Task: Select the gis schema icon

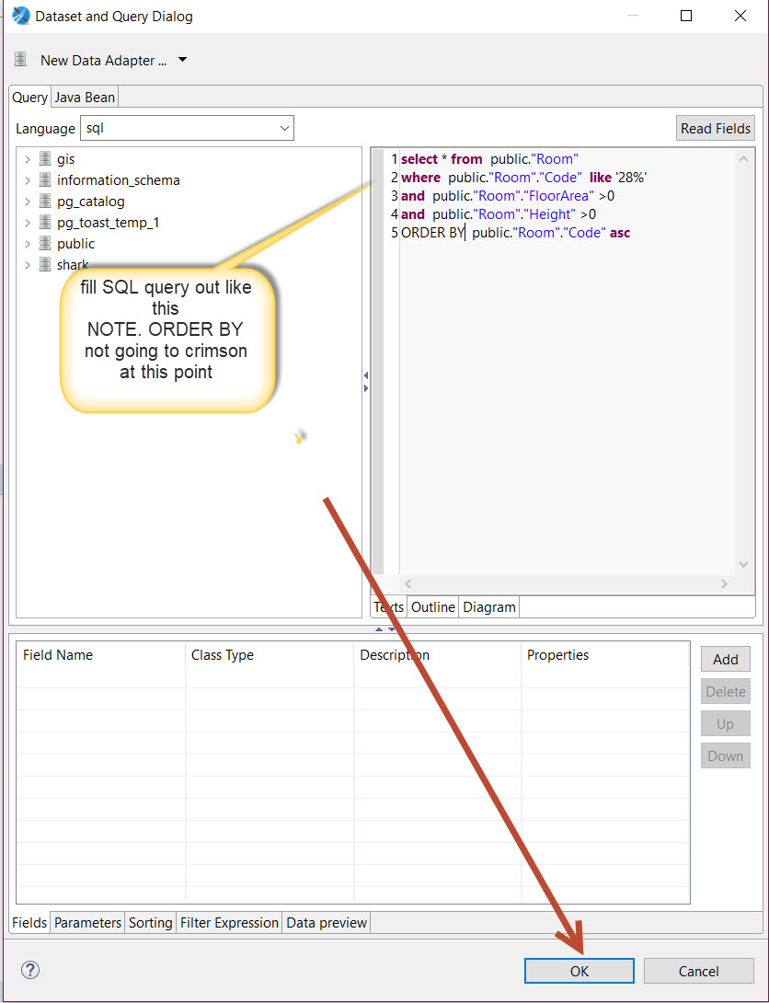Action: tap(45, 159)
